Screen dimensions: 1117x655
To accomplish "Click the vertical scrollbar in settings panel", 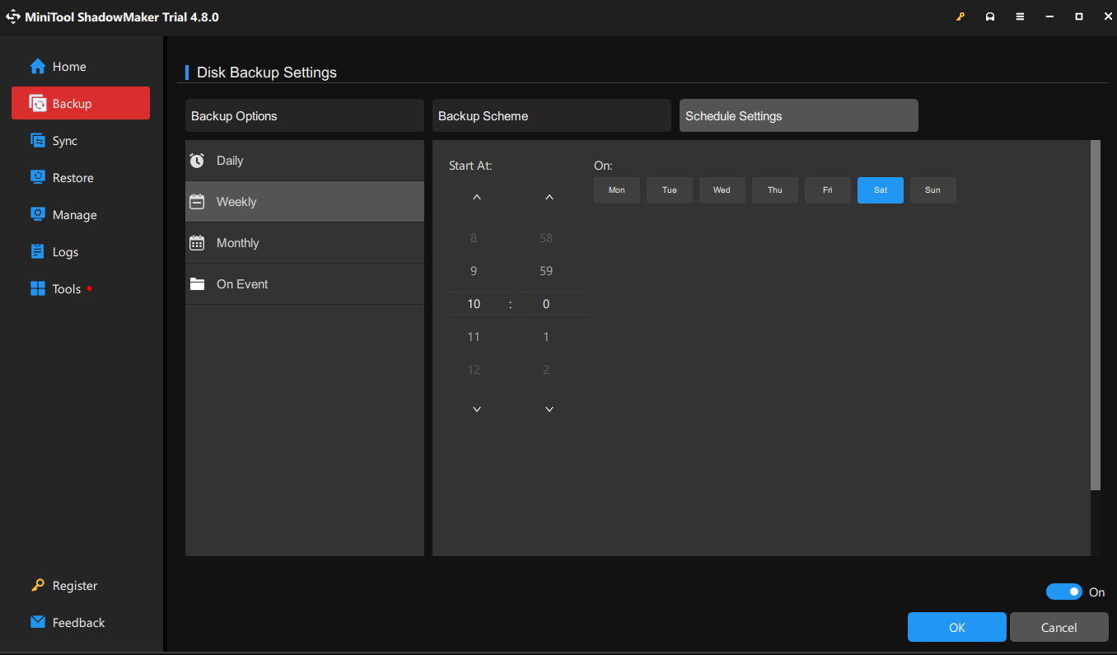I will 1095,313.
